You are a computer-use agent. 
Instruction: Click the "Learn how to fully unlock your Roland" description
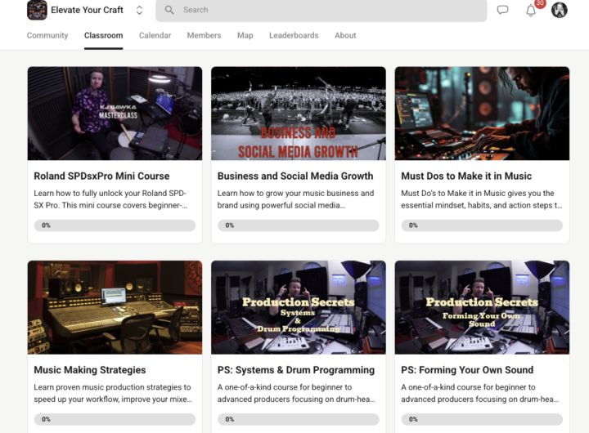click(110, 199)
